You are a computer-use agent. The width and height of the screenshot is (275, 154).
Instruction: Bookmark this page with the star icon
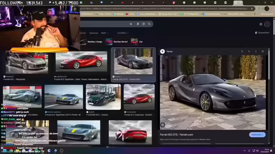[x=252, y=9]
